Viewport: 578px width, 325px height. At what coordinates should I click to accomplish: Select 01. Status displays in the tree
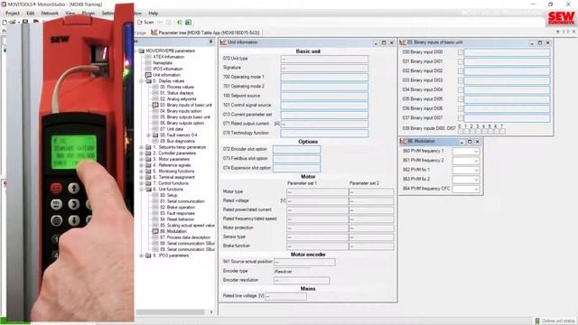[177, 93]
